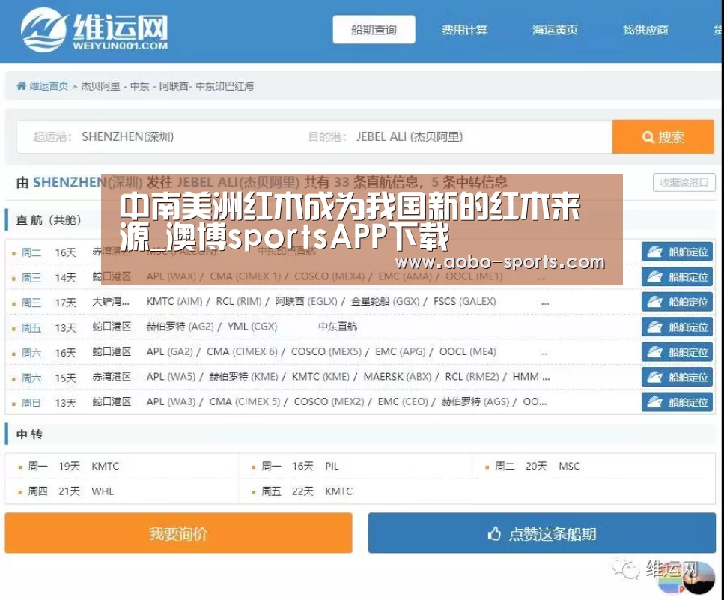Select the 赫伯罗特 (AG2) carrier text

coord(180,327)
